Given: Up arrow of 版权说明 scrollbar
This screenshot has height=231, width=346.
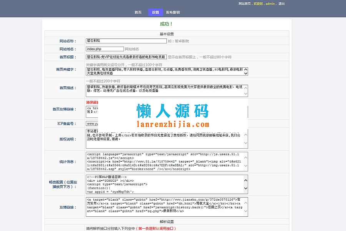Looking at the screenshot, I should coord(246,135).
